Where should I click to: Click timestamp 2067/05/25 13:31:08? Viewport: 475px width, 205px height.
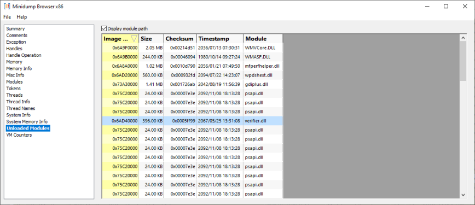(219, 121)
